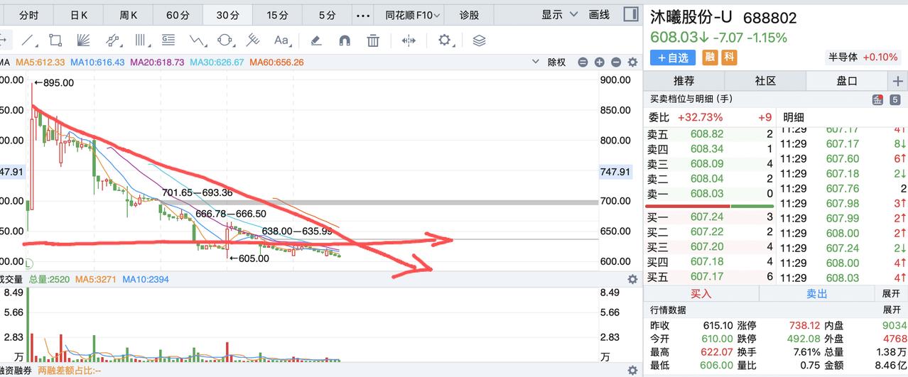Click the MA10:616.43 indicator label
Screen dimensions: 908x377
click(x=98, y=62)
